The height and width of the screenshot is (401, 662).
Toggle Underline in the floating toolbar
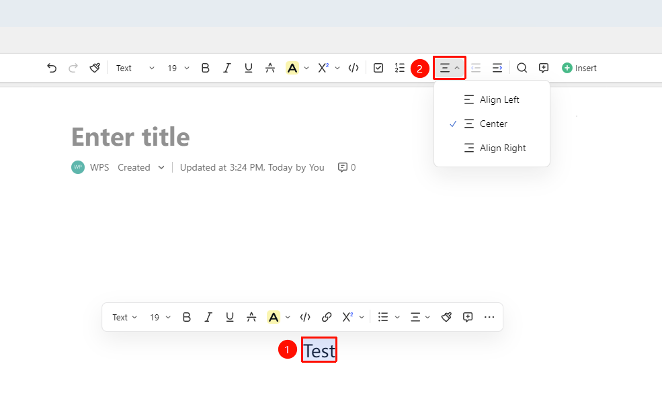click(230, 317)
